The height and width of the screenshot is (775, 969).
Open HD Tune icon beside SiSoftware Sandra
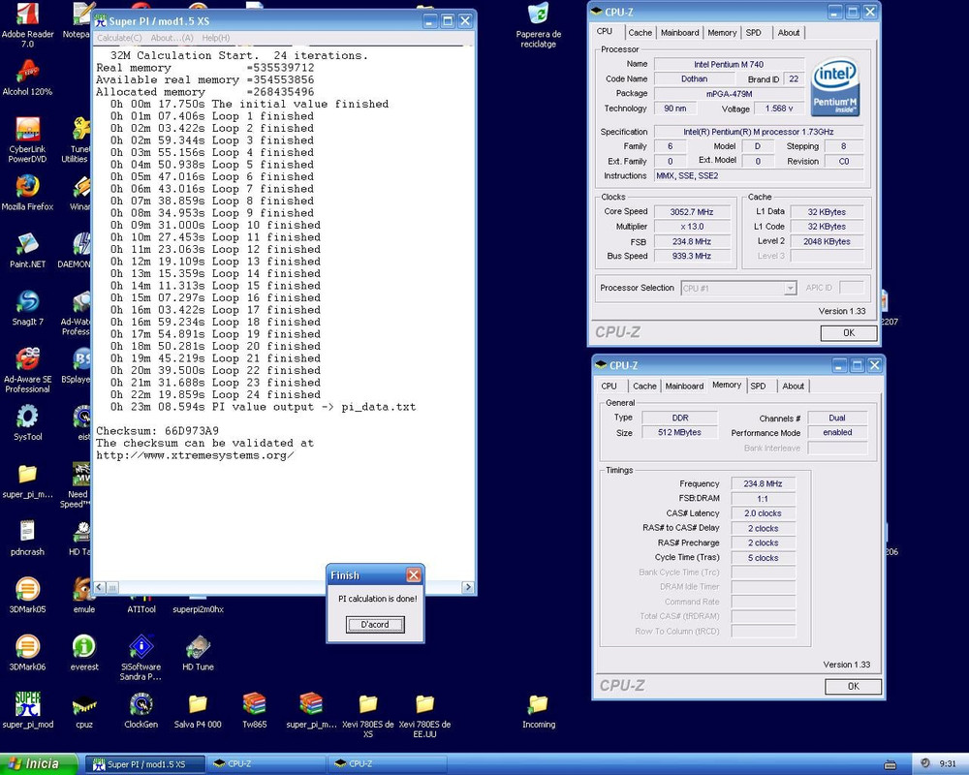[198, 653]
